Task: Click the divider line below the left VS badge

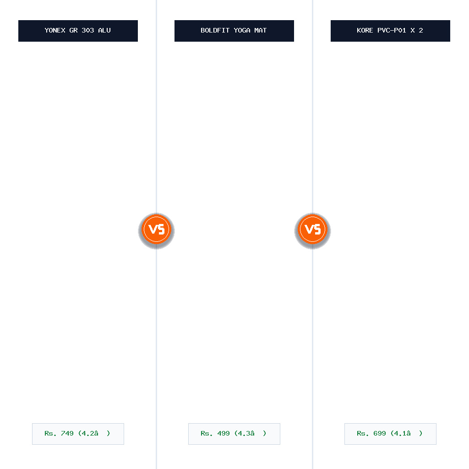Action: pos(157,359)
